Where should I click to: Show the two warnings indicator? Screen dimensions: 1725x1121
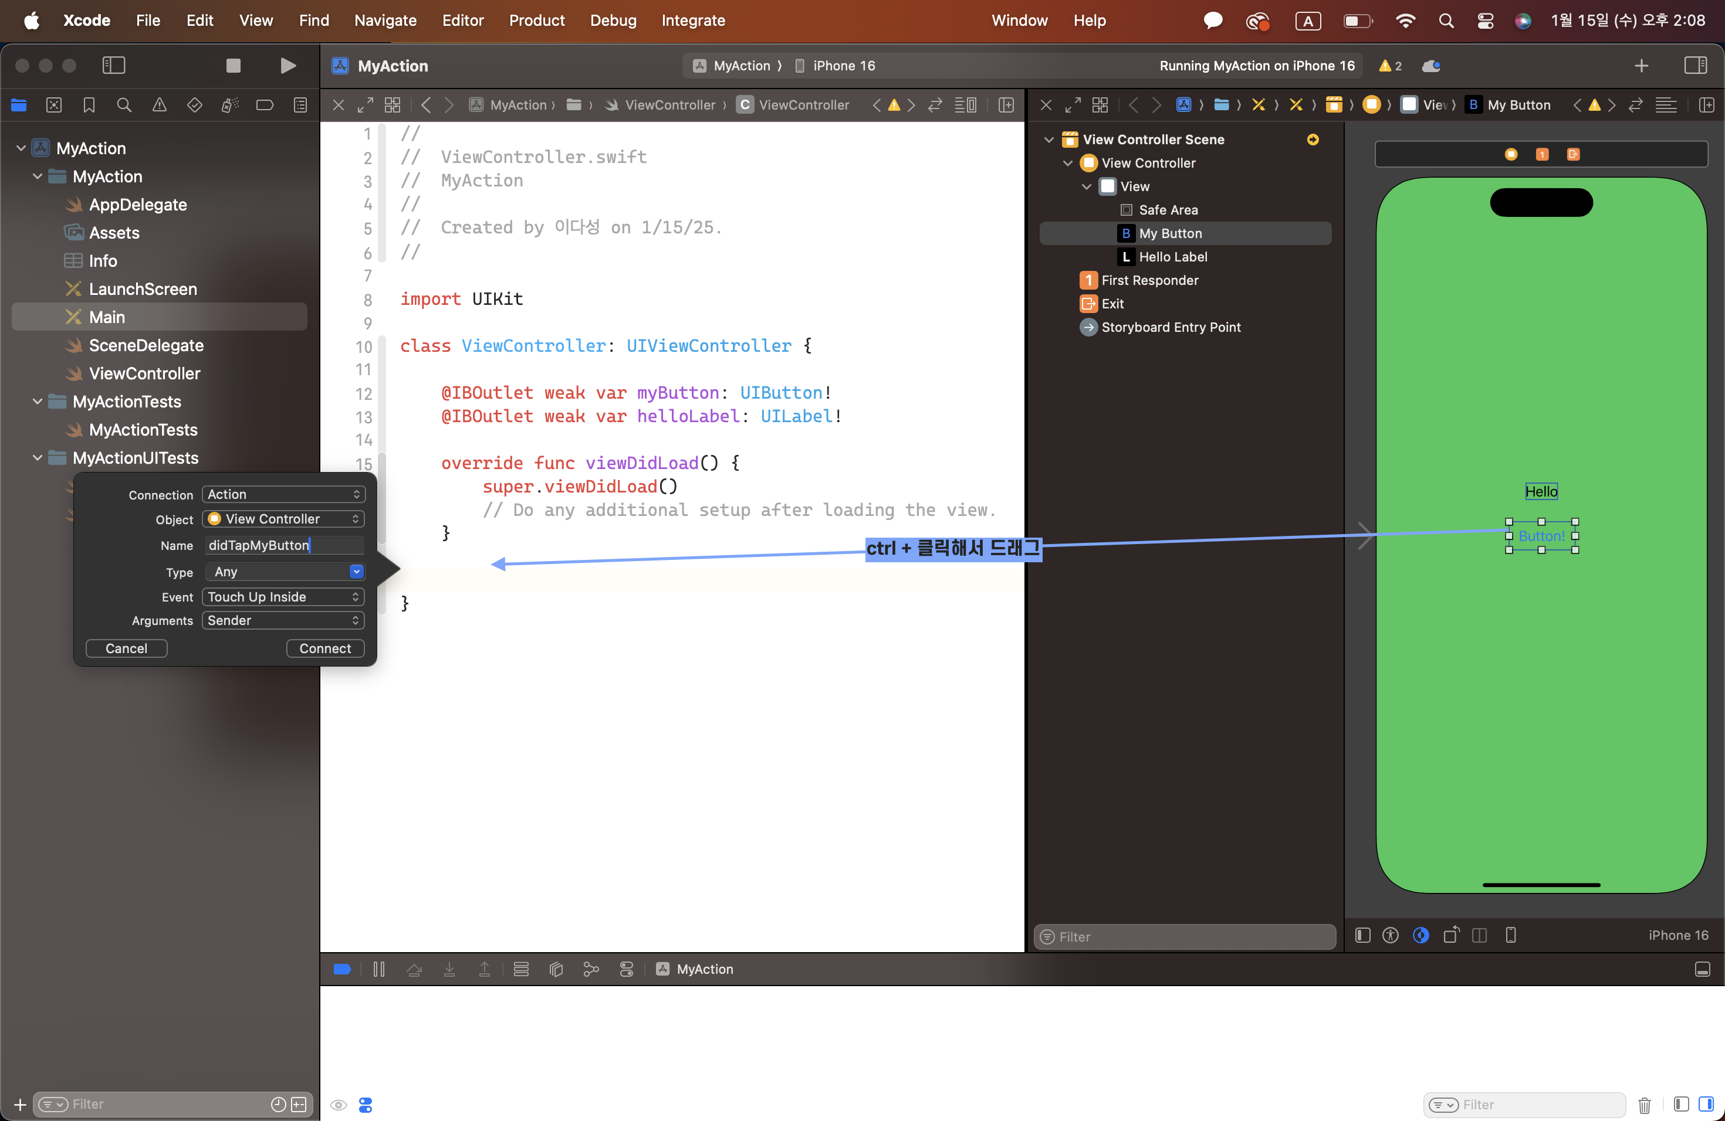coord(1390,66)
